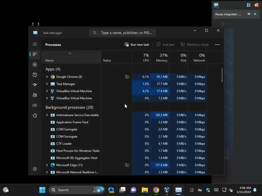Open the Task Manager hamburger navigation menu
Screen dimensions: 262x196
pos(35,44)
